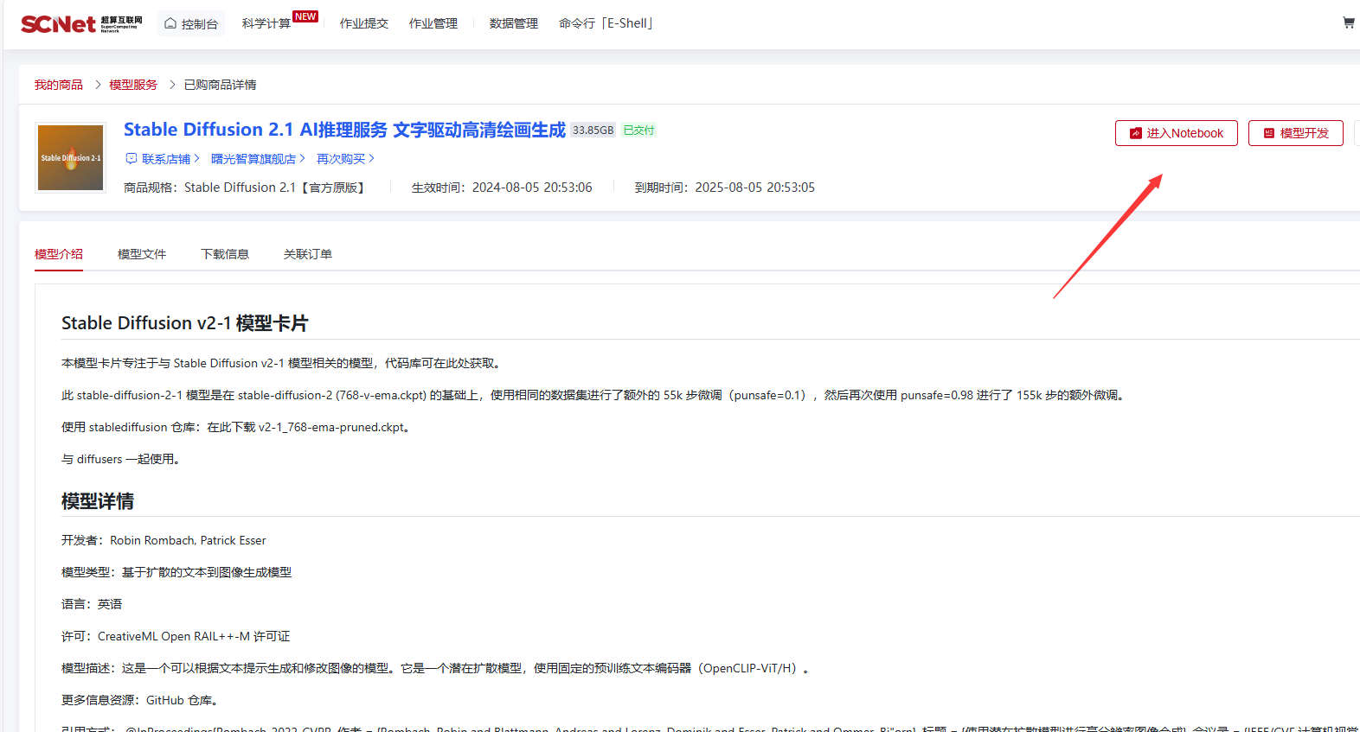Click the 模型详情 heading
Viewport: 1360px width, 732px height.
[98, 501]
